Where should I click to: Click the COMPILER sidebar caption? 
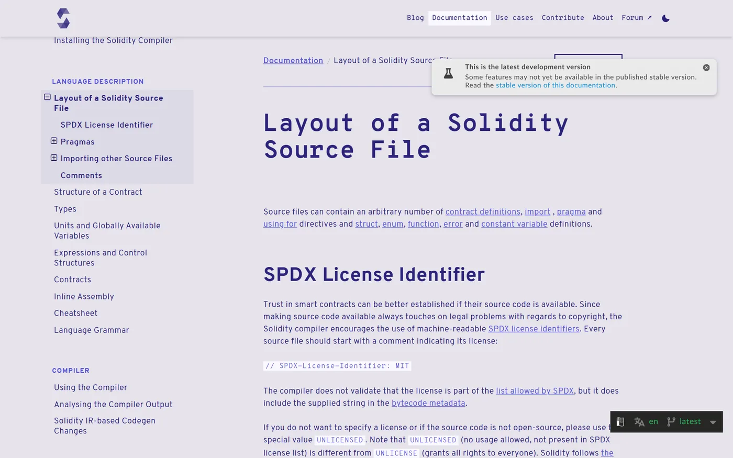(x=71, y=371)
